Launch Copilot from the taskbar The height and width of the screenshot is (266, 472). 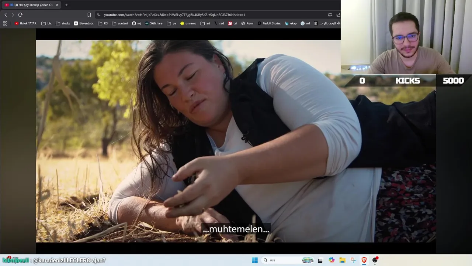point(332,260)
